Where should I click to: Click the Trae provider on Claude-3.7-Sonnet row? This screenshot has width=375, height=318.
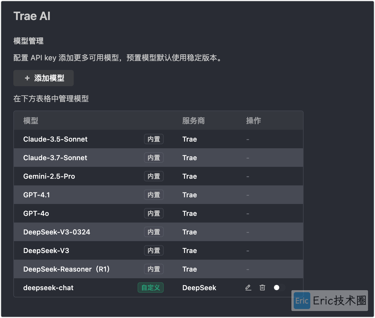click(190, 158)
